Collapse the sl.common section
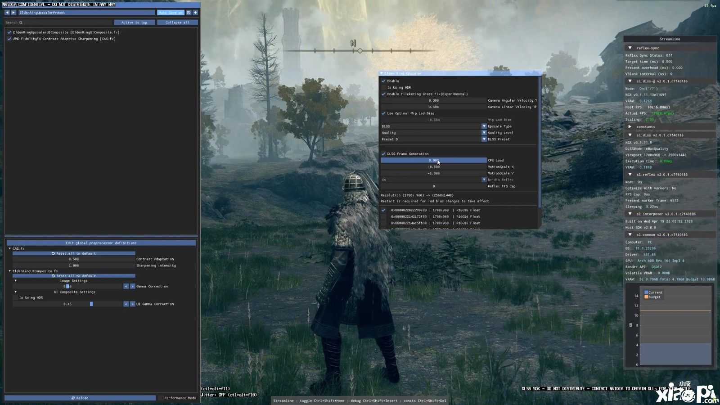 tap(630, 235)
